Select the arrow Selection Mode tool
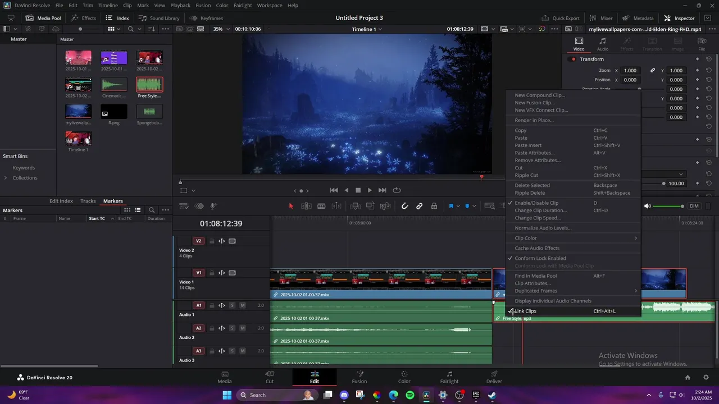Screen dimensions: 719x404 click(291, 206)
